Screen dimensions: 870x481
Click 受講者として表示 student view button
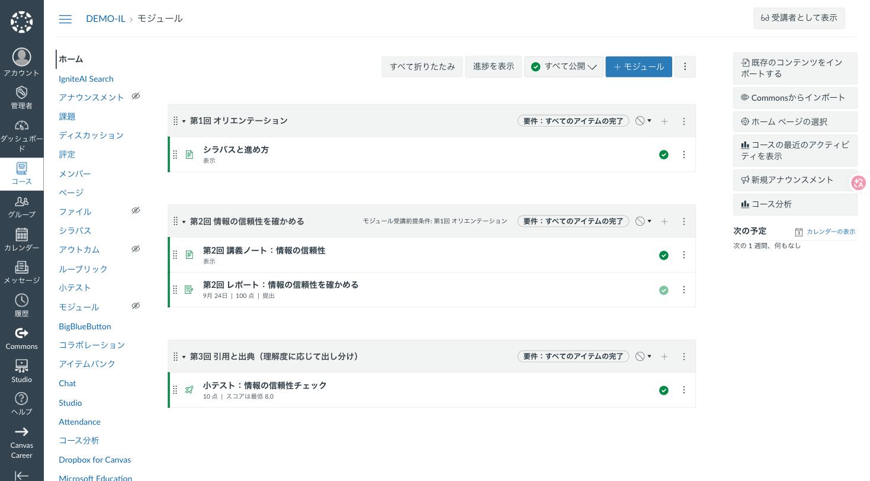pos(799,18)
